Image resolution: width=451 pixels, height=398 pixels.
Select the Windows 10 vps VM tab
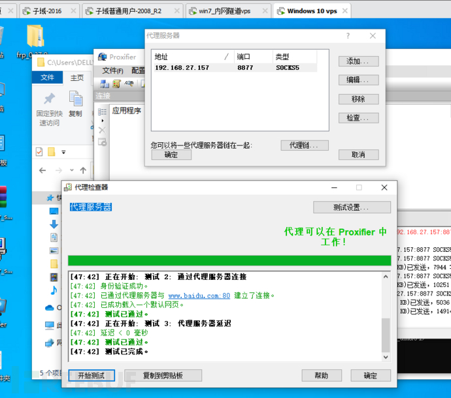pyautogui.click(x=312, y=11)
